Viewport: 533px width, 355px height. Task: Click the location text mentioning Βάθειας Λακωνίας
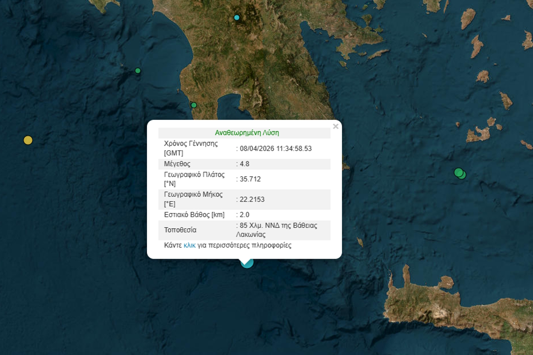coord(278,230)
